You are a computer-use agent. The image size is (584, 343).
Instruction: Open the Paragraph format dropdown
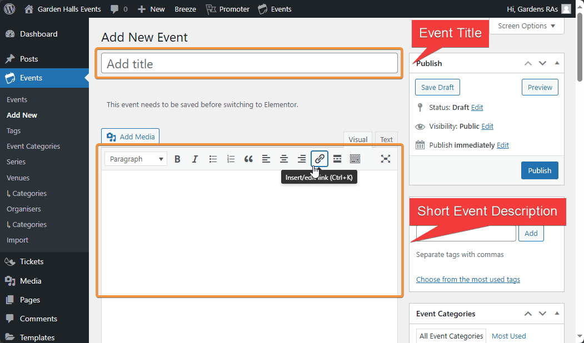point(136,159)
